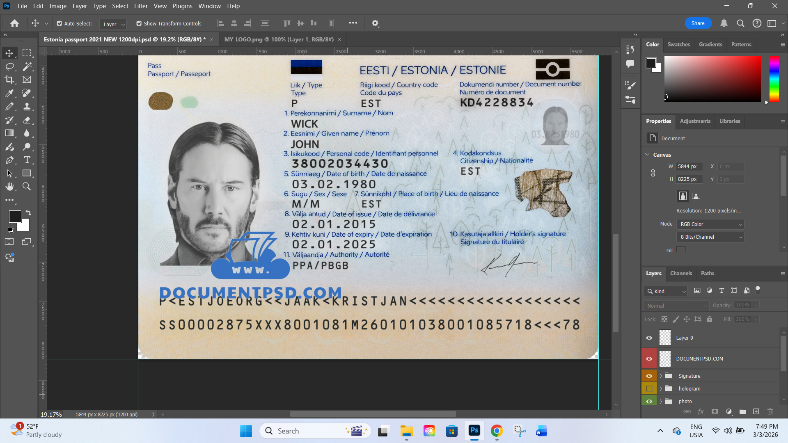Show the hologram layer group
The width and height of the screenshot is (788, 443).
click(x=649, y=388)
